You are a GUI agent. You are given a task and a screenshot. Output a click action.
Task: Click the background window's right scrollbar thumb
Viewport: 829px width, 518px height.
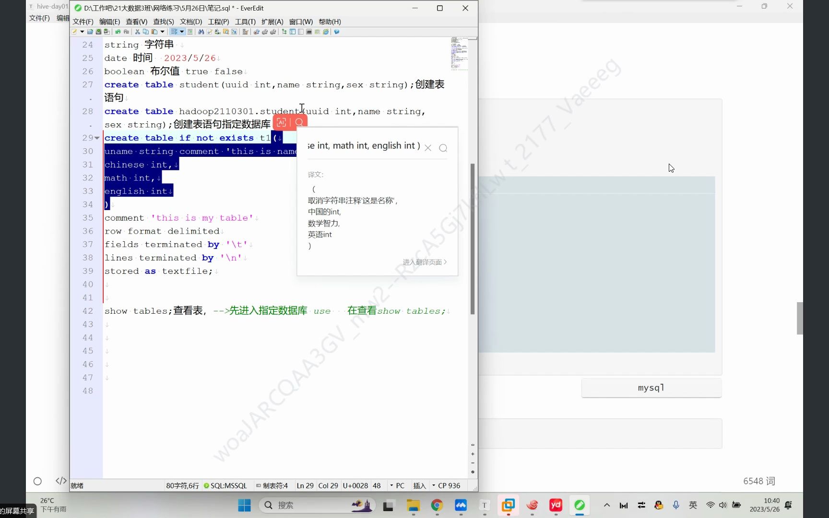pos(800,318)
